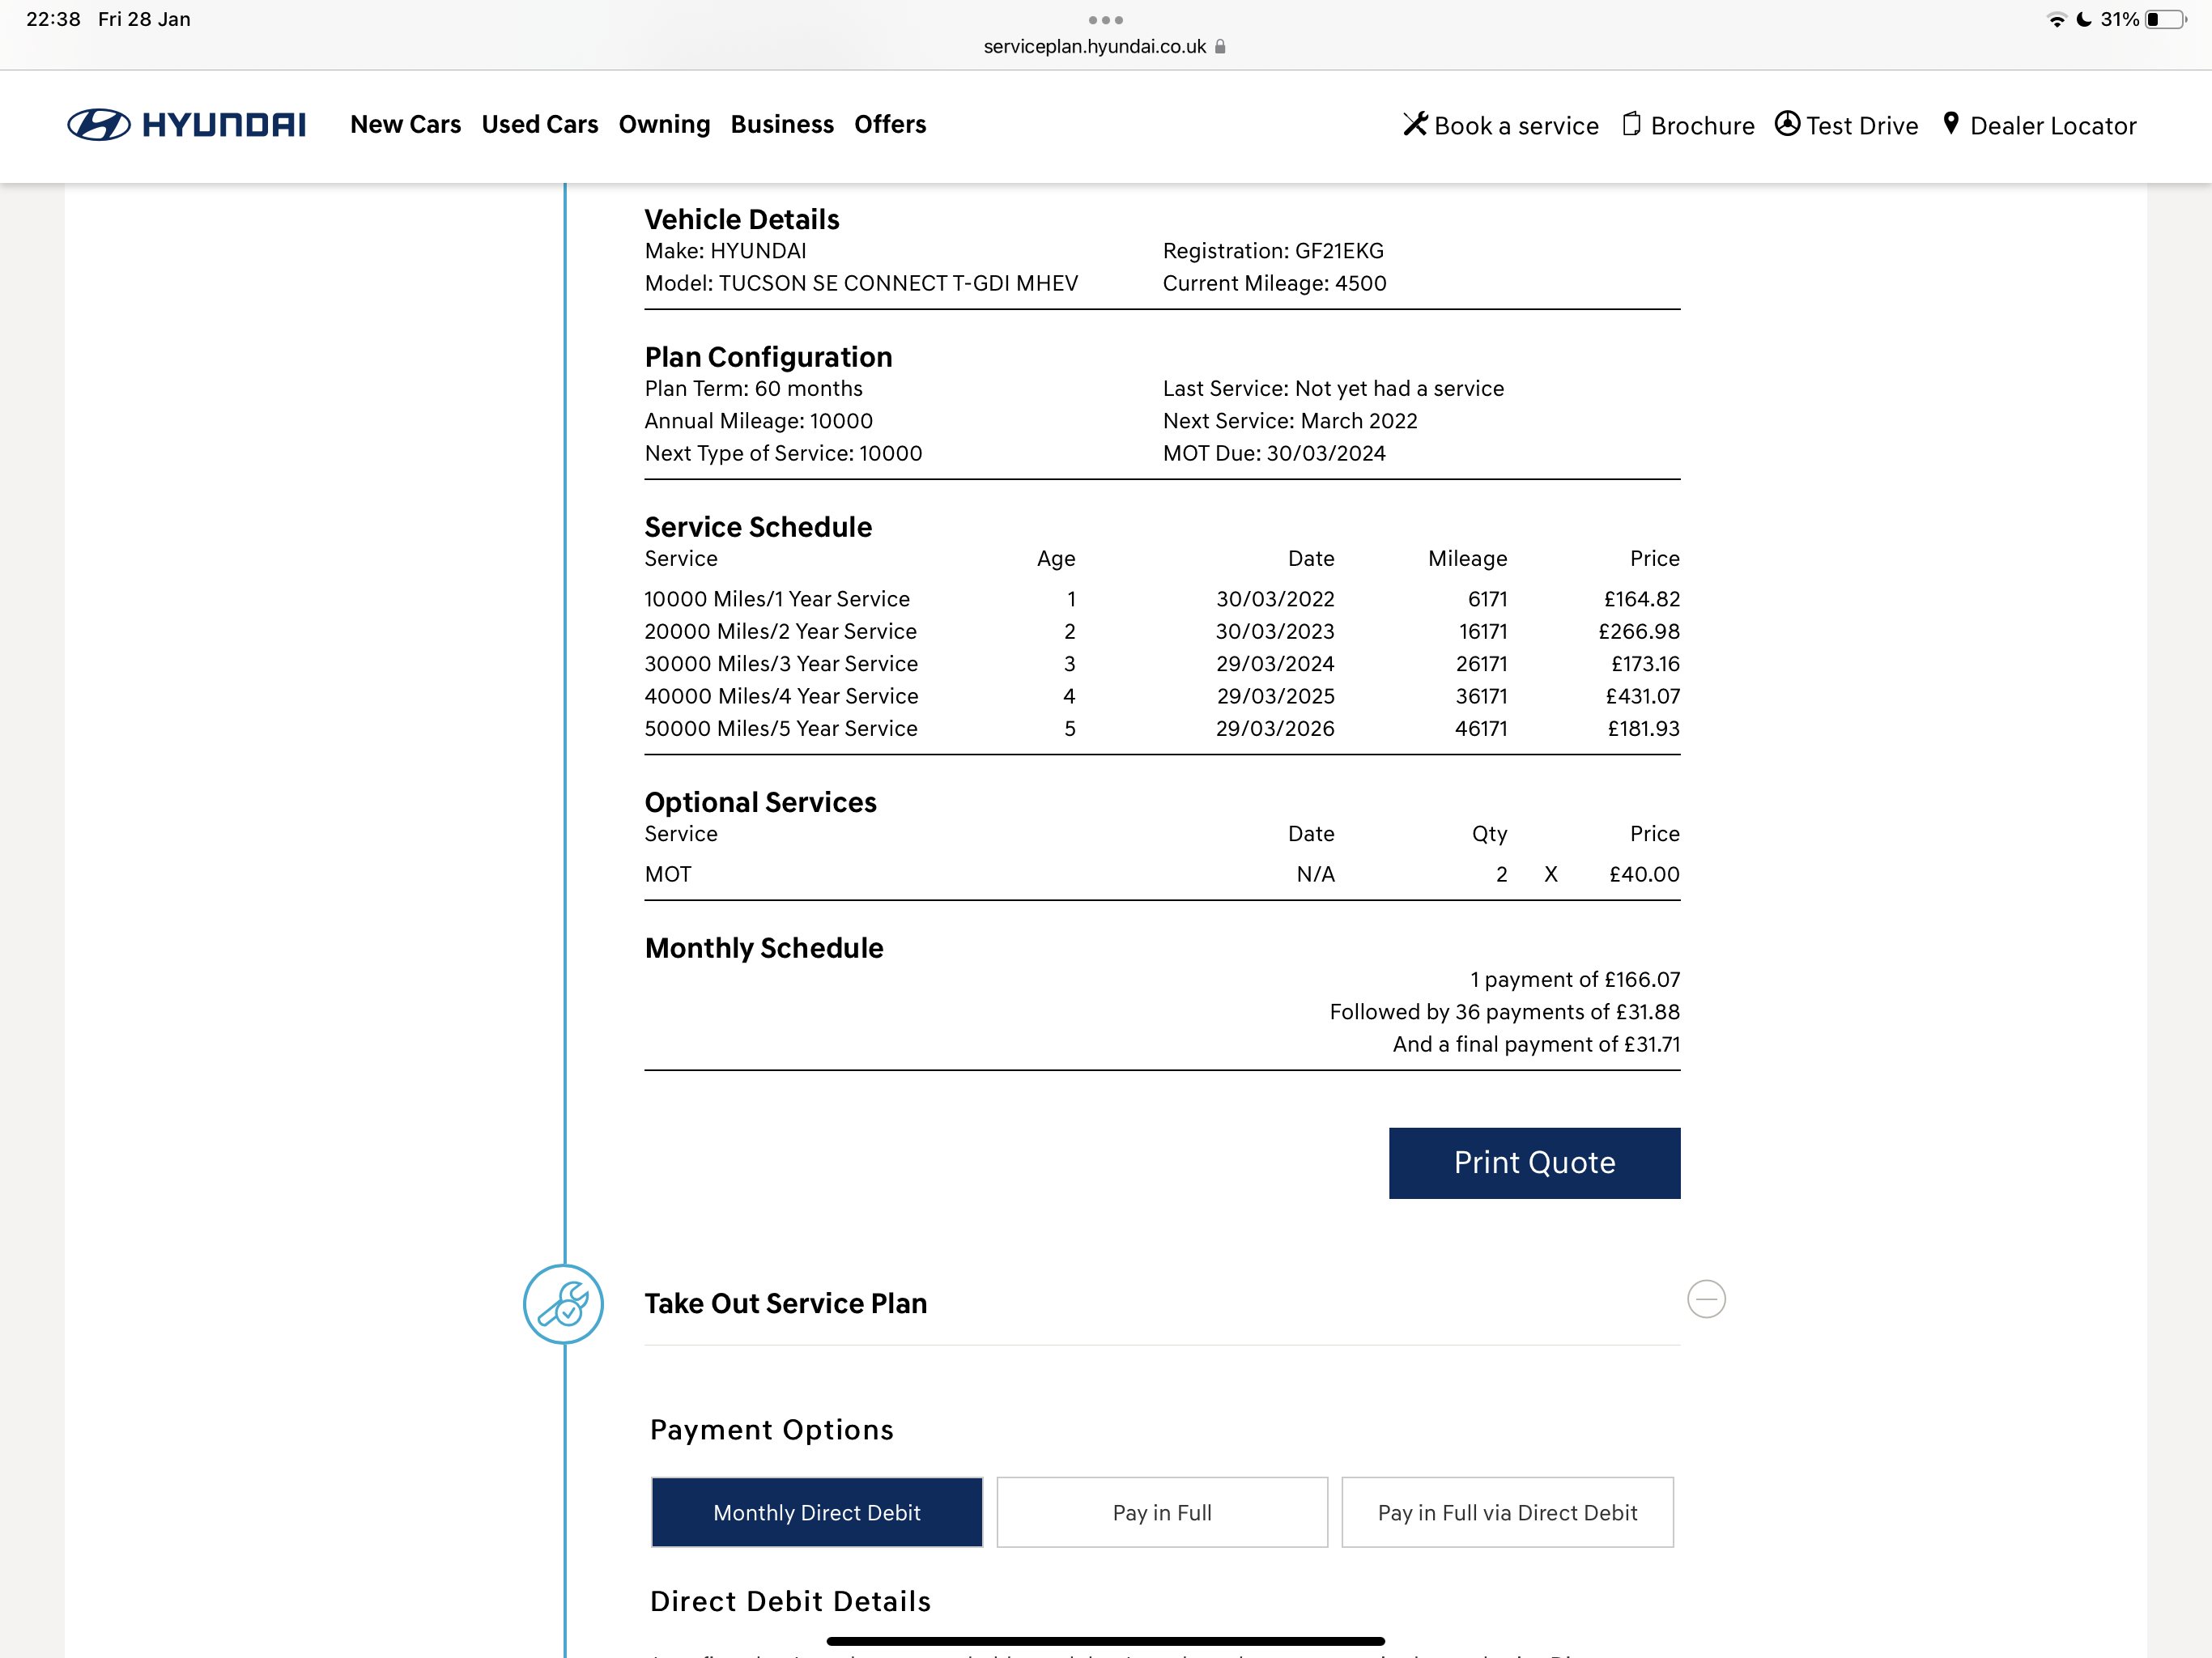This screenshot has height=1658, width=2212.
Task: Click MOT Due: 30/03/2024 text
Action: click(1274, 453)
